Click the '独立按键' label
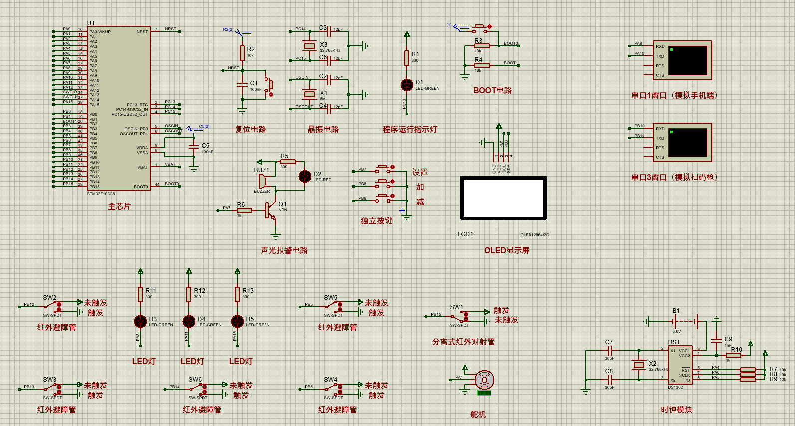The height and width of the screenshot is (426, 795). [x=377, y=221]
